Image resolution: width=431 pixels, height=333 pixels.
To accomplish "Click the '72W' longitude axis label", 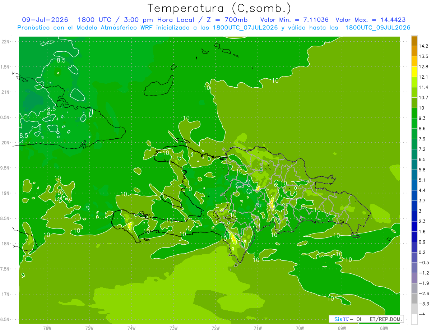I will click(215, 328).
